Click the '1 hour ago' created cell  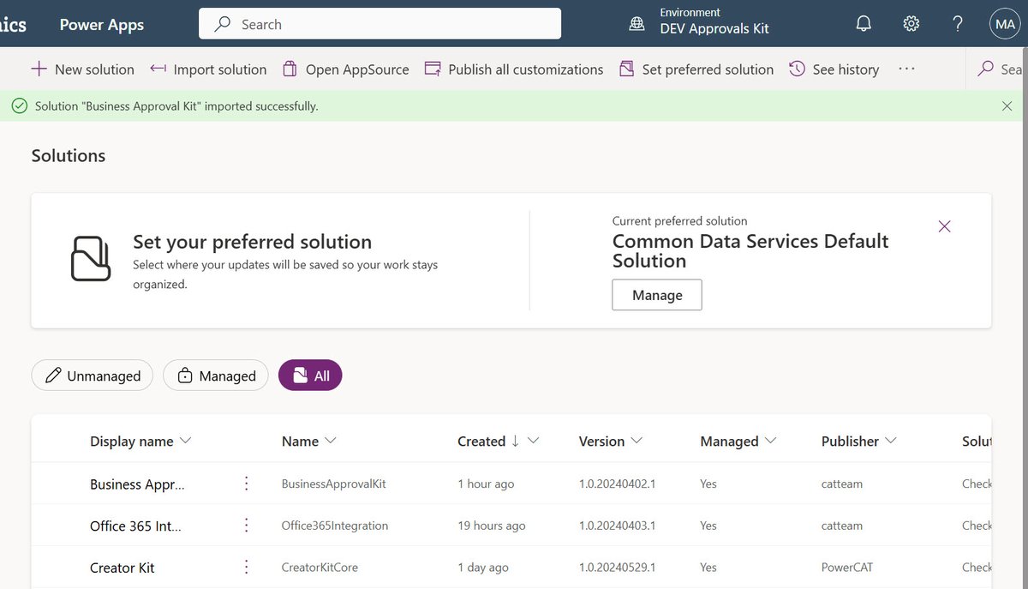coord(487,484)
